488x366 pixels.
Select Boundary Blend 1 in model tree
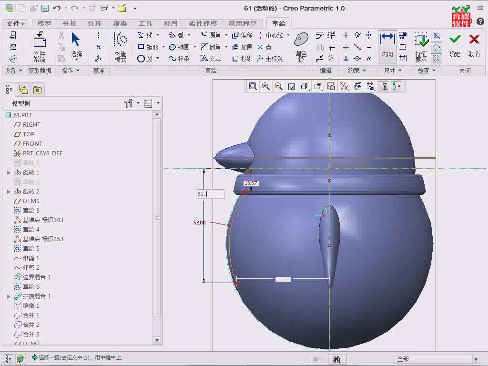(32, 277)
